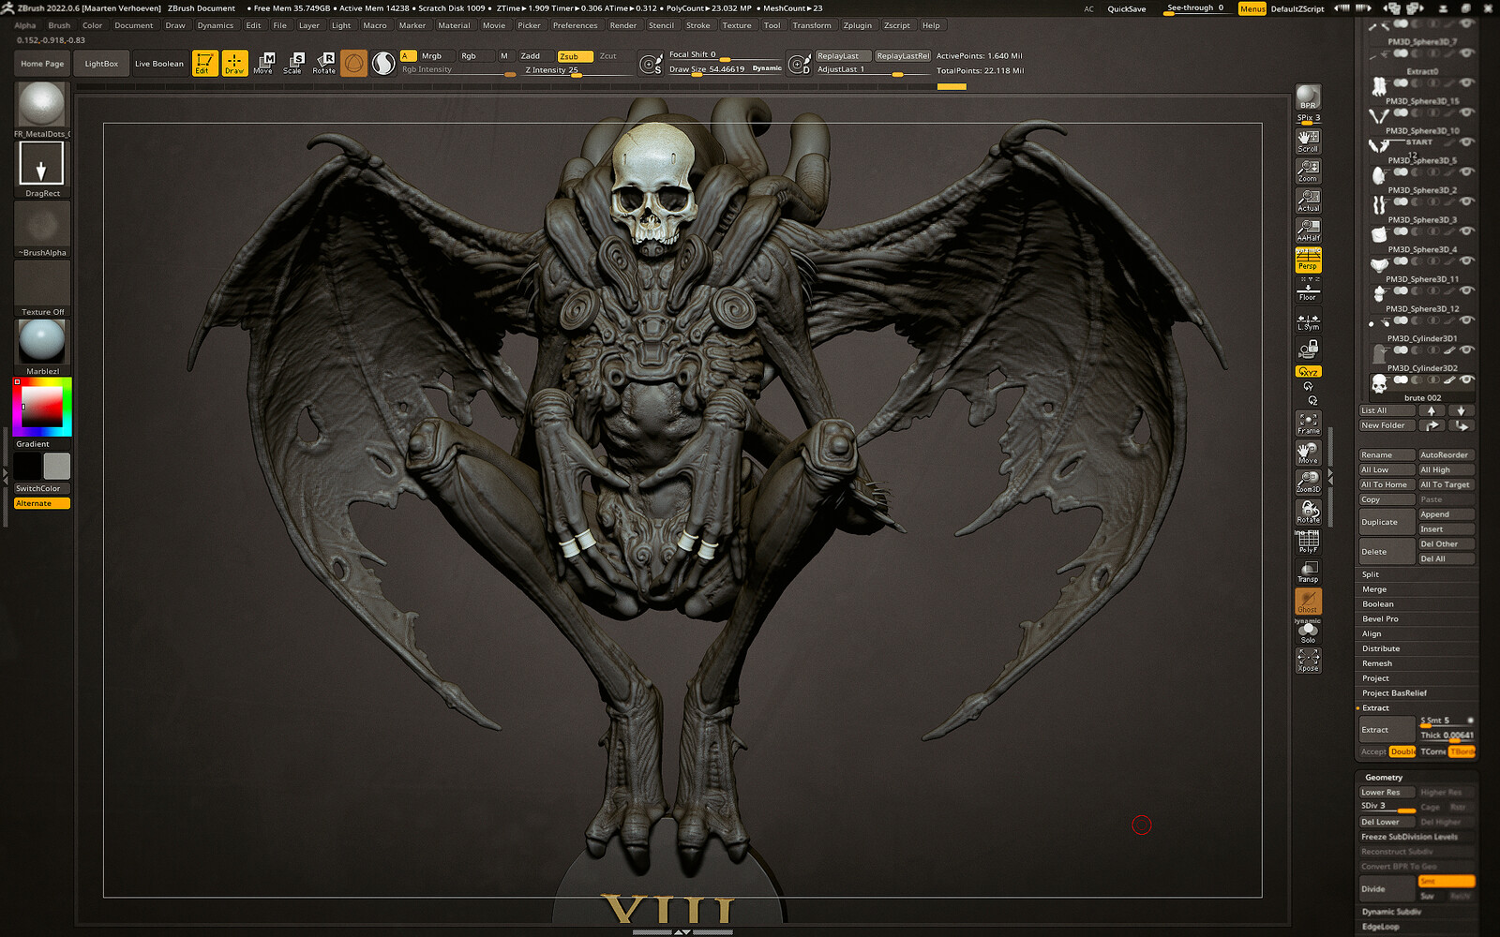Open the Transform menu
This screenshot has width=1500, height=937.
click(812, 25)
